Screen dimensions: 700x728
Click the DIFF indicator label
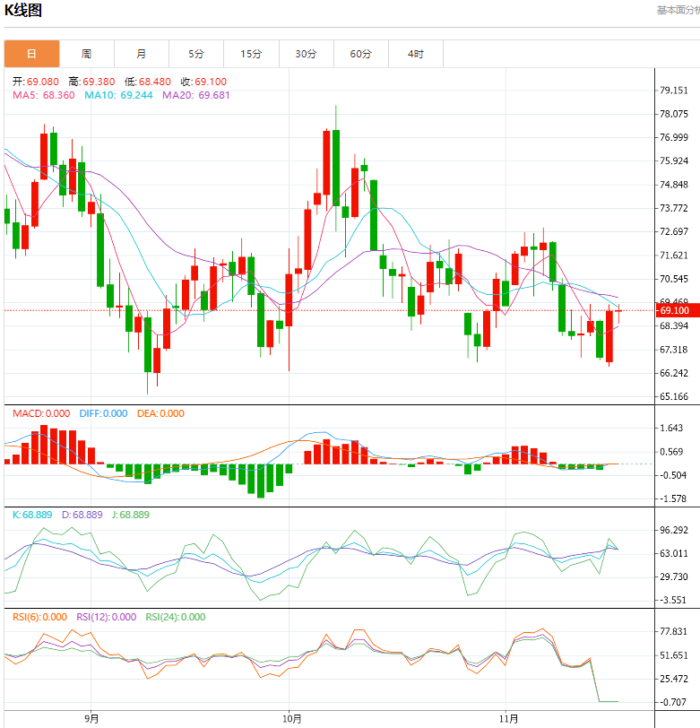102,413
